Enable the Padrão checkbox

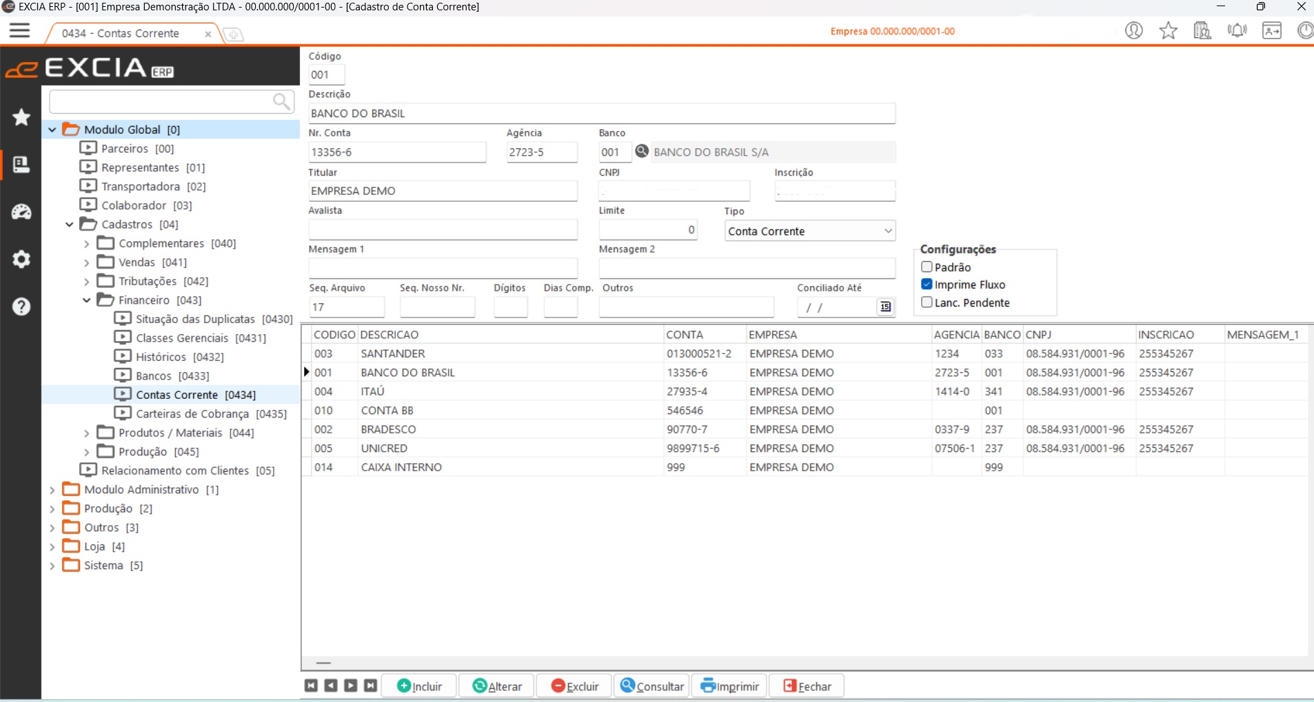coord(927,267)
